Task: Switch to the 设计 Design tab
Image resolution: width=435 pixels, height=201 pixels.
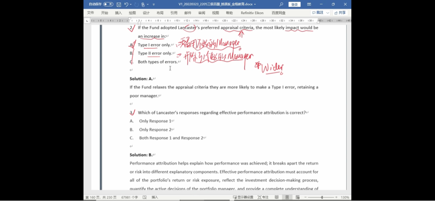Action: click(146, 13)
